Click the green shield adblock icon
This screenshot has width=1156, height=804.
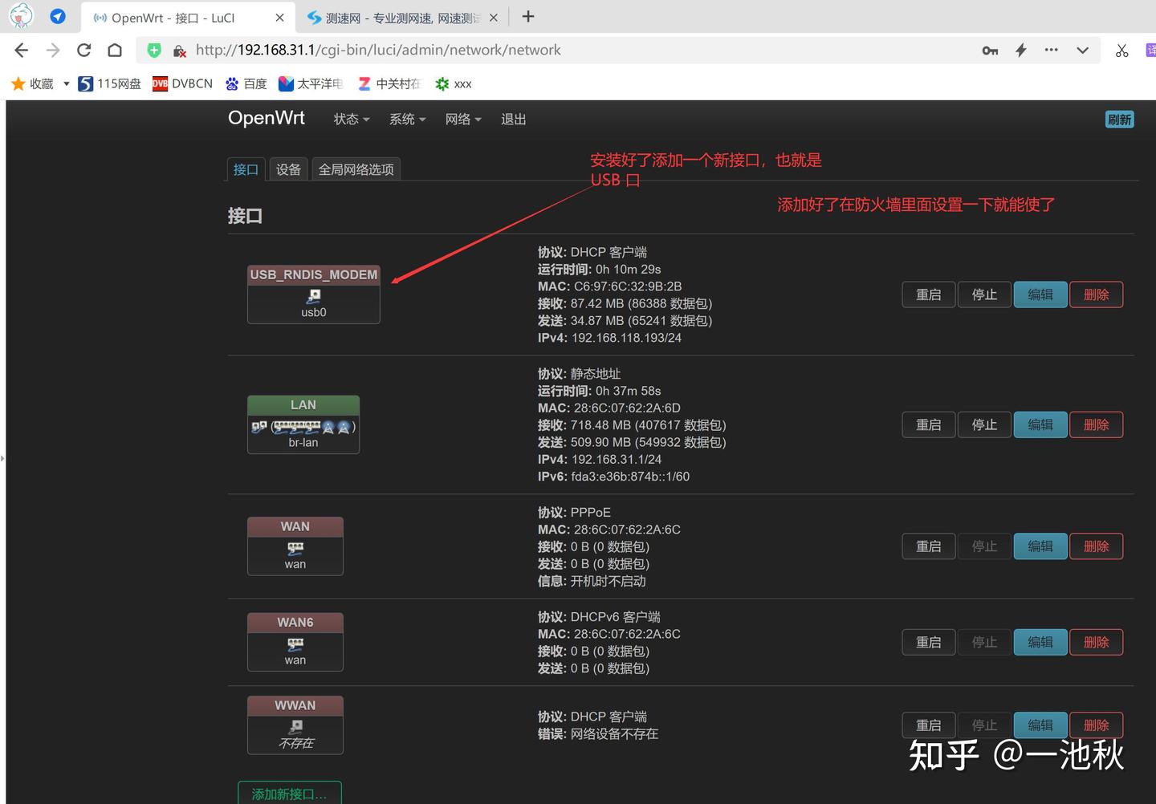coord(153,49)
